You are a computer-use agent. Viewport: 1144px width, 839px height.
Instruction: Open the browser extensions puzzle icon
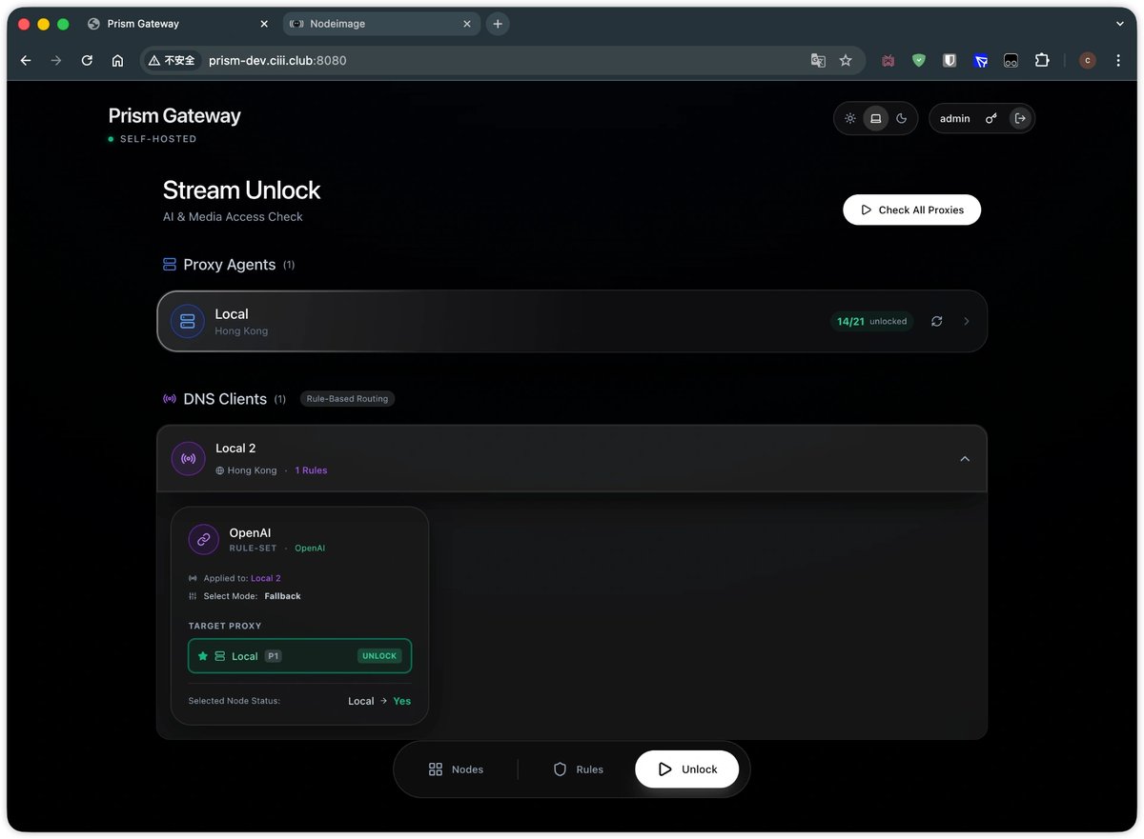(x=1042, y=61)
